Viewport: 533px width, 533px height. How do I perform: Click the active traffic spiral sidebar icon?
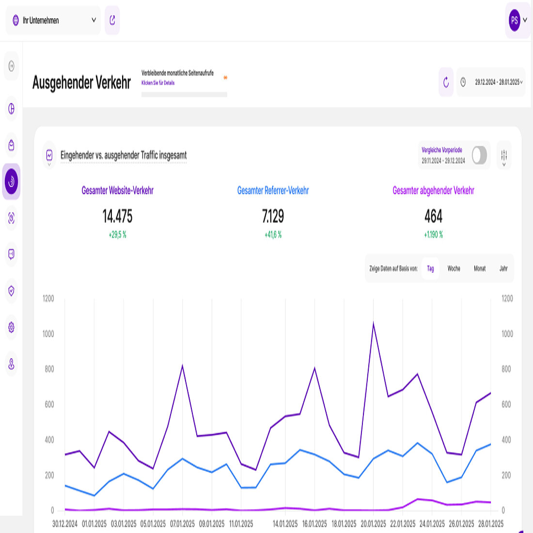tap(11, 182)
